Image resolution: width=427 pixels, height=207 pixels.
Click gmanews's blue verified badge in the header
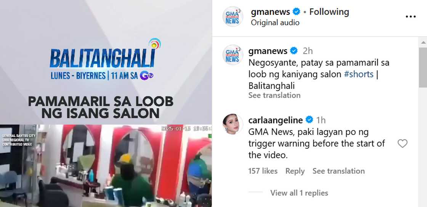(296, 12)
